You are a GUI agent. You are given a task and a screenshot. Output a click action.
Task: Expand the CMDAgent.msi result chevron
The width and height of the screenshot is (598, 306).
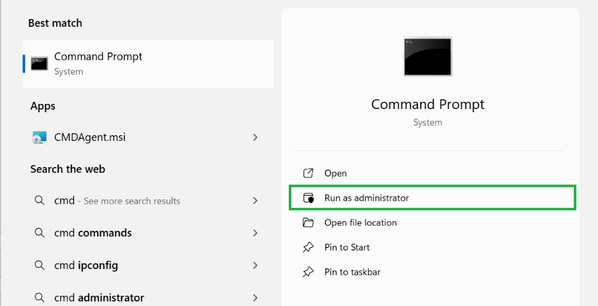[x=256, y=137]
